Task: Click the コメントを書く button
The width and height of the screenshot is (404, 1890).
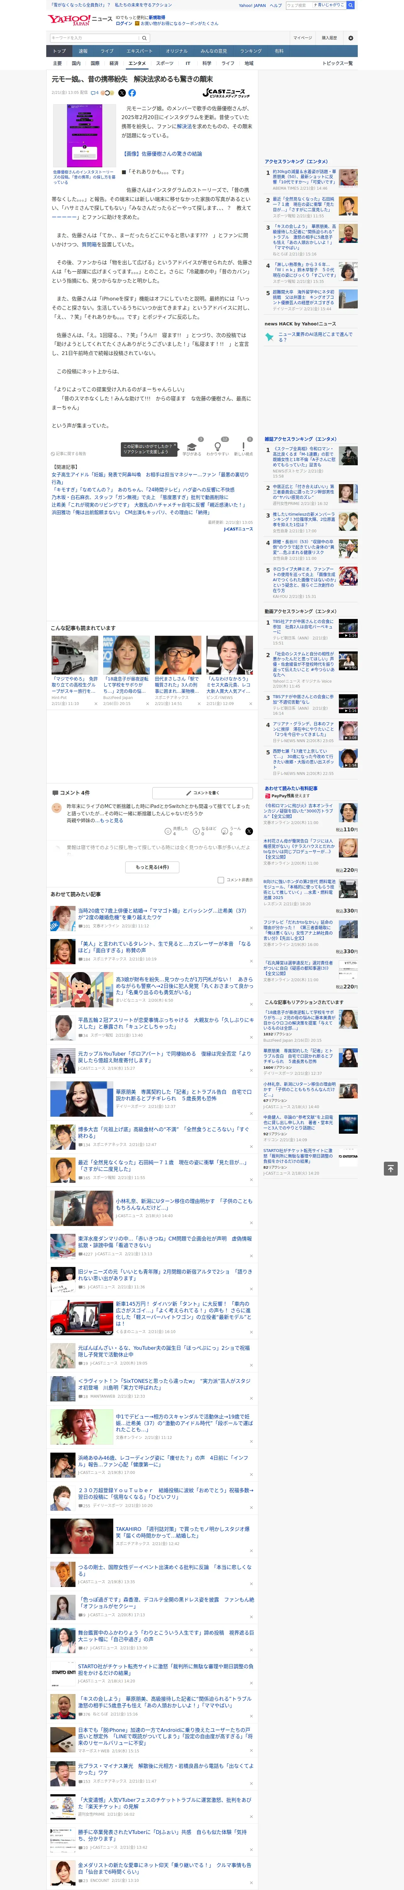Action: point(202,793)
